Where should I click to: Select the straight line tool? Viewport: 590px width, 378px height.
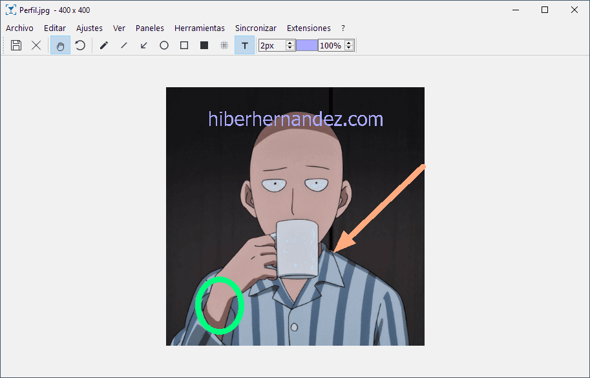[x=124, y=45]
